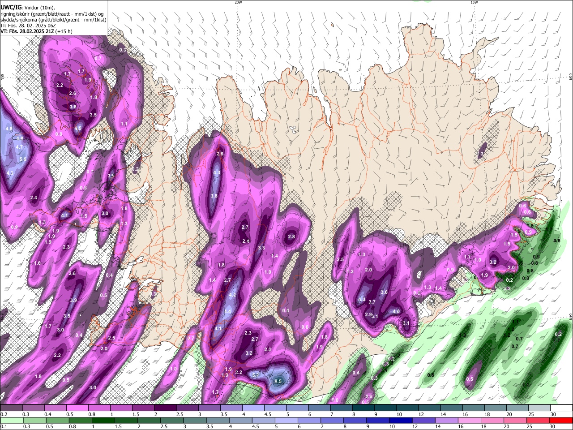This screenshot has height=430, width=573.
Task: Click the light pink 16–18 rain legend swatch
Action: point(470,420)
